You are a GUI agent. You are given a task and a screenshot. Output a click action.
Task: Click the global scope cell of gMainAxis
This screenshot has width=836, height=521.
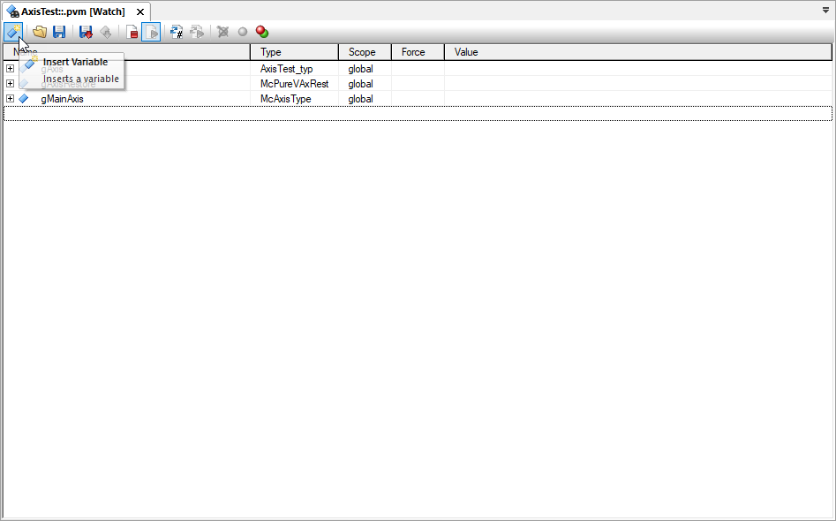pos(365,99)
